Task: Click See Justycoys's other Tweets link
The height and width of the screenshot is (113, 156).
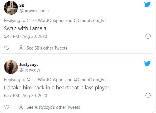Action: [x=53, y=107]
